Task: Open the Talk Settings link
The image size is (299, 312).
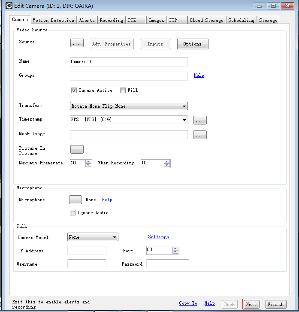Action: [158, 237]
